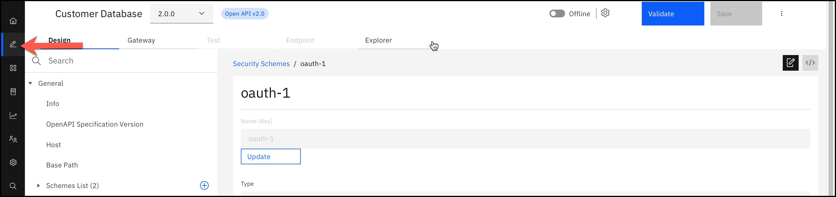836x197 pixels.
Task: Open the Search icon in sidebar
Action: tap(13, 186)
